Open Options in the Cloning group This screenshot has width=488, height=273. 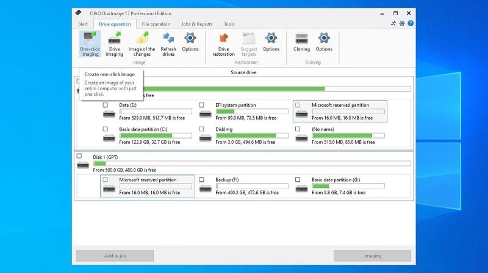[x=324, y=42]
